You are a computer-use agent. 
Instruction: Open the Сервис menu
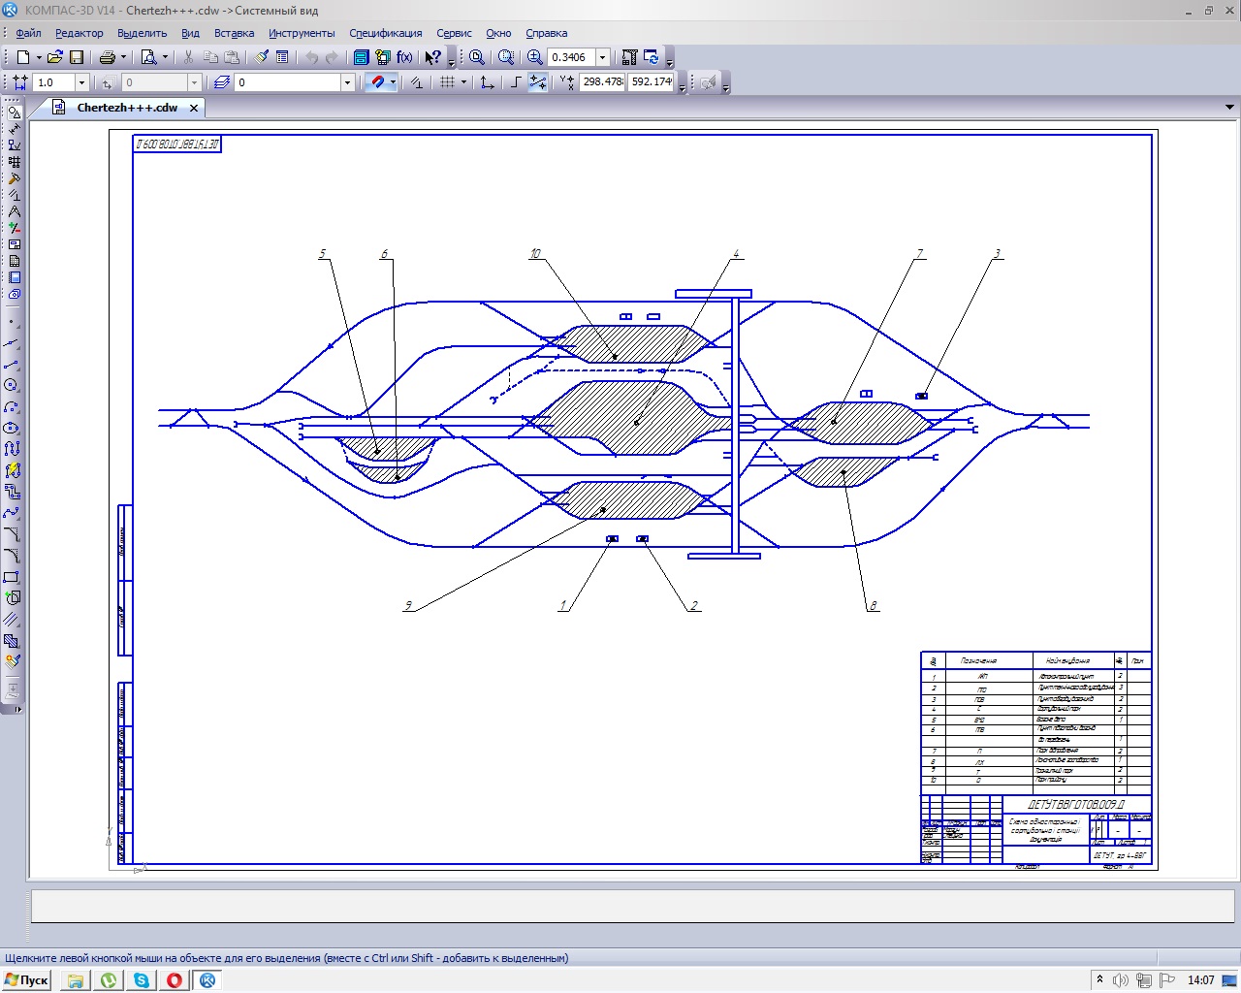(x=454, y=33)
